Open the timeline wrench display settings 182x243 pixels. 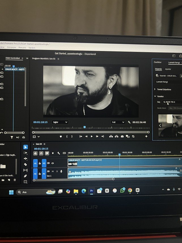58,153
